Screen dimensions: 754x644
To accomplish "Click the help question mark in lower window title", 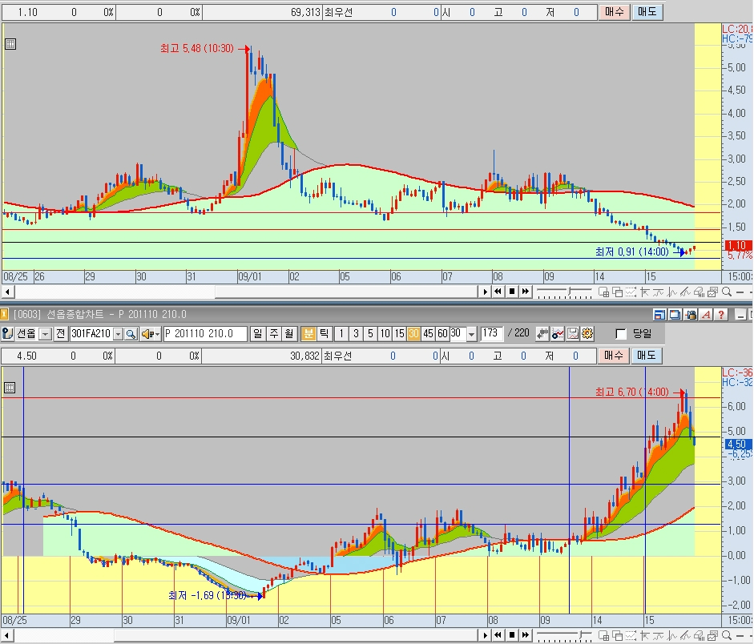I will [x=722, y=315].
